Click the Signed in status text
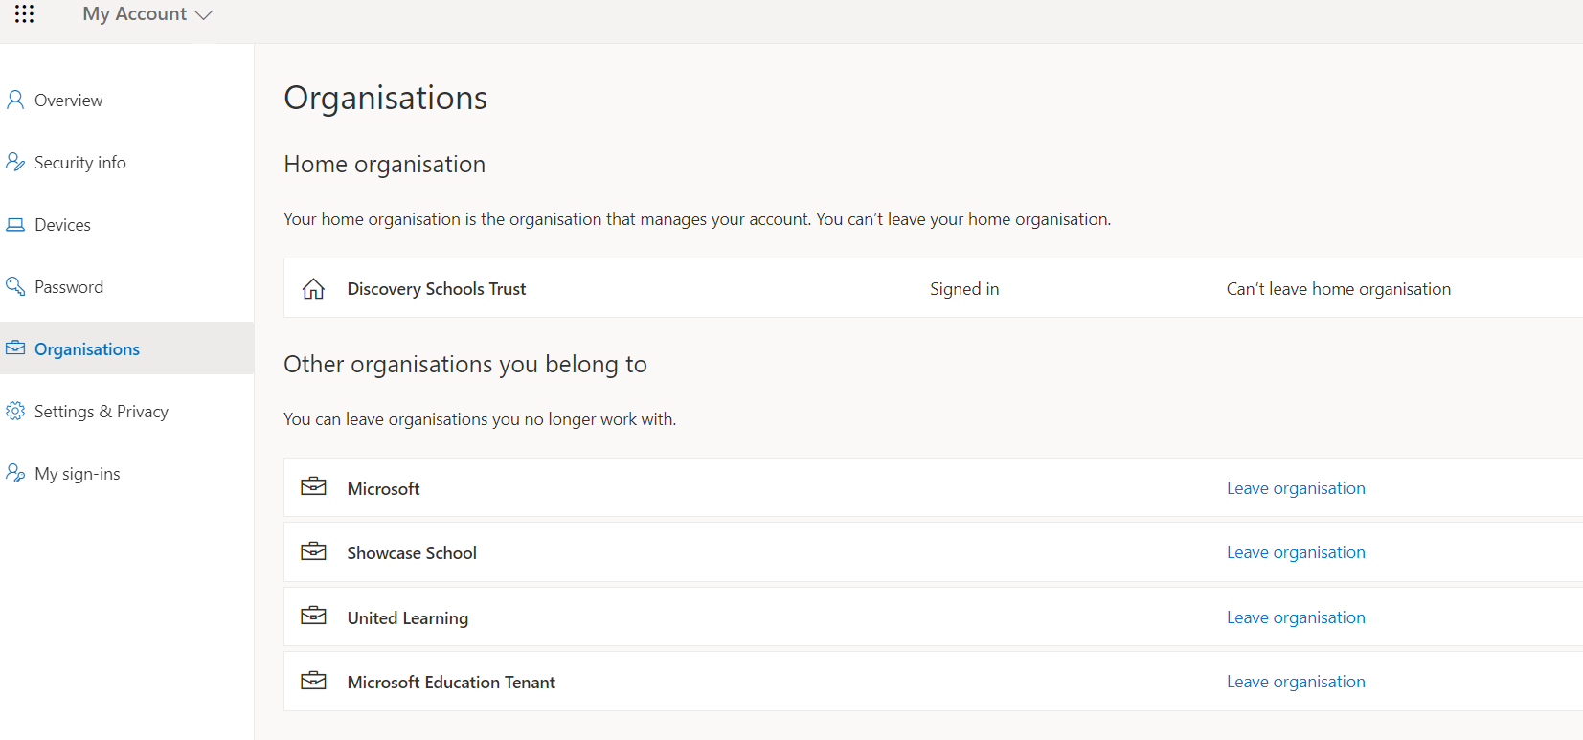The width and height of the screenshot is (1583, 740). [964, 289]
